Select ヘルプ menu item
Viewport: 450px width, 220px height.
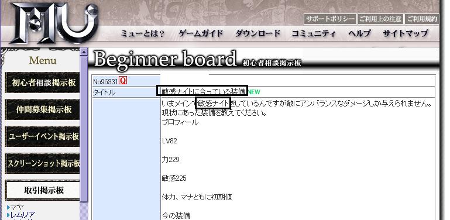coord(359,34)
